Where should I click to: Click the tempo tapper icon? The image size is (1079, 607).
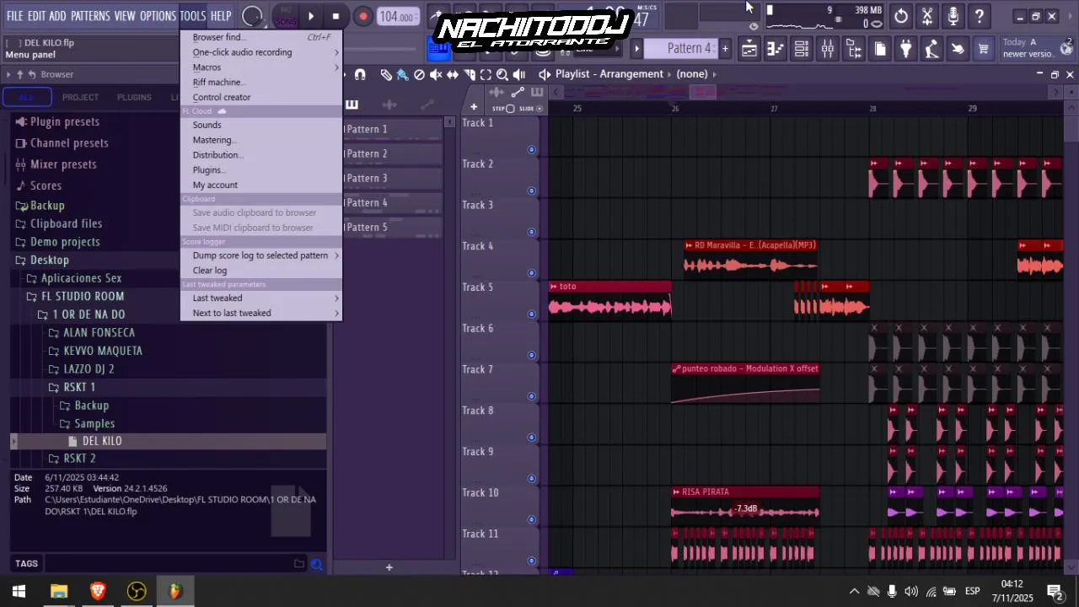click(931, 50)
